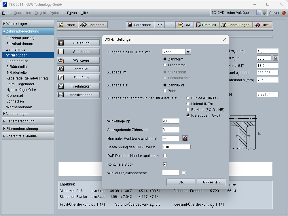Open the Hilfe book button
Viewport: 288px width, 216px height.
coord(262,25)
